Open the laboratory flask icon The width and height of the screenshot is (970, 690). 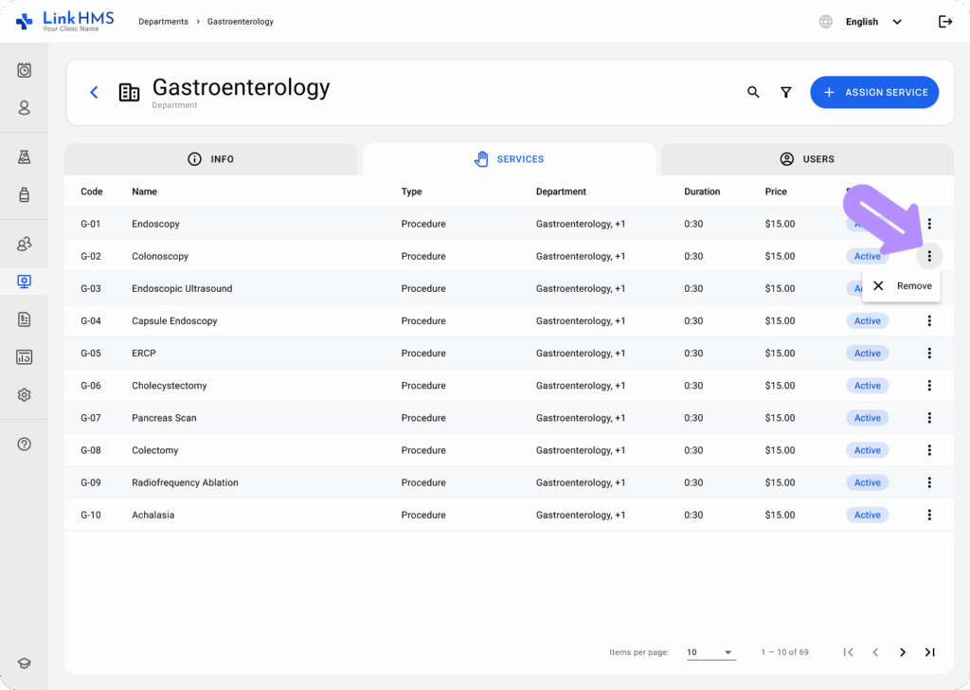point(24,155)
